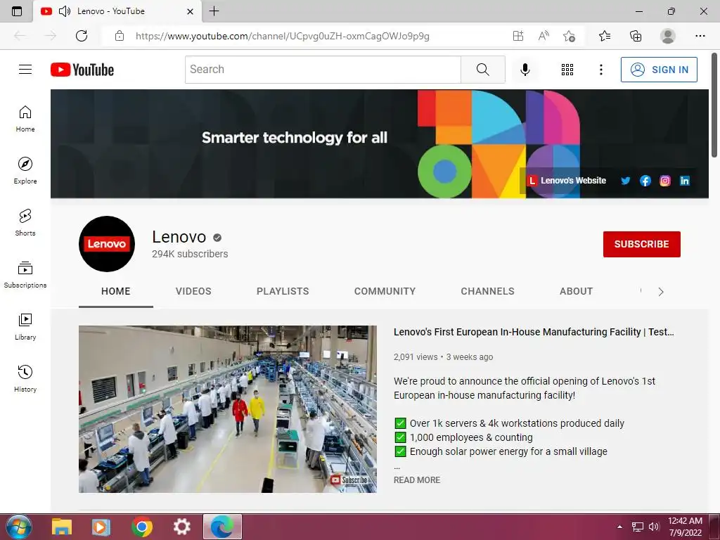Open Edge tab actions menu
This screenshot has height=540, width=720.
pyautogui.click(x=17, y=11)
